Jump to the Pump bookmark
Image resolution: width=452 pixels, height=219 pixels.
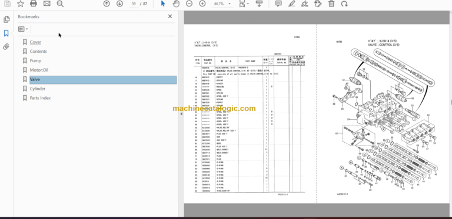tap(35, 60)
